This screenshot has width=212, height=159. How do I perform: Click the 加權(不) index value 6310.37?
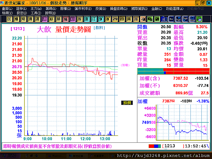coord(181,86)
